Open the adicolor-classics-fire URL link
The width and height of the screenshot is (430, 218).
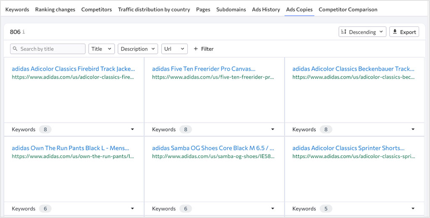tap(73, 77)
